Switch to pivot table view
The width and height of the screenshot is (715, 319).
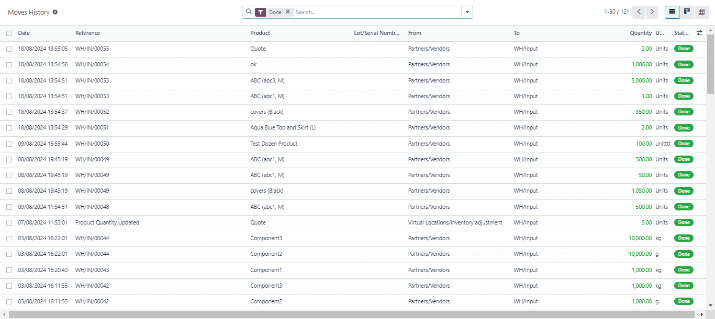[x=701, y=11]
